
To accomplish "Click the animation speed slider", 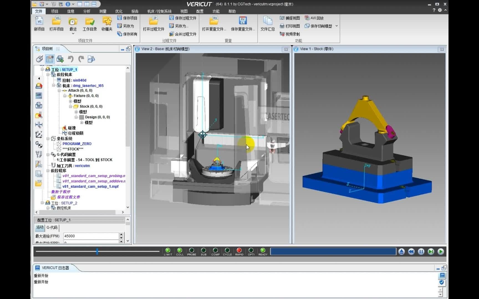I will pos(97,251).
